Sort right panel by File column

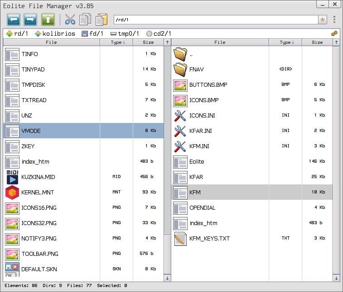220,42
